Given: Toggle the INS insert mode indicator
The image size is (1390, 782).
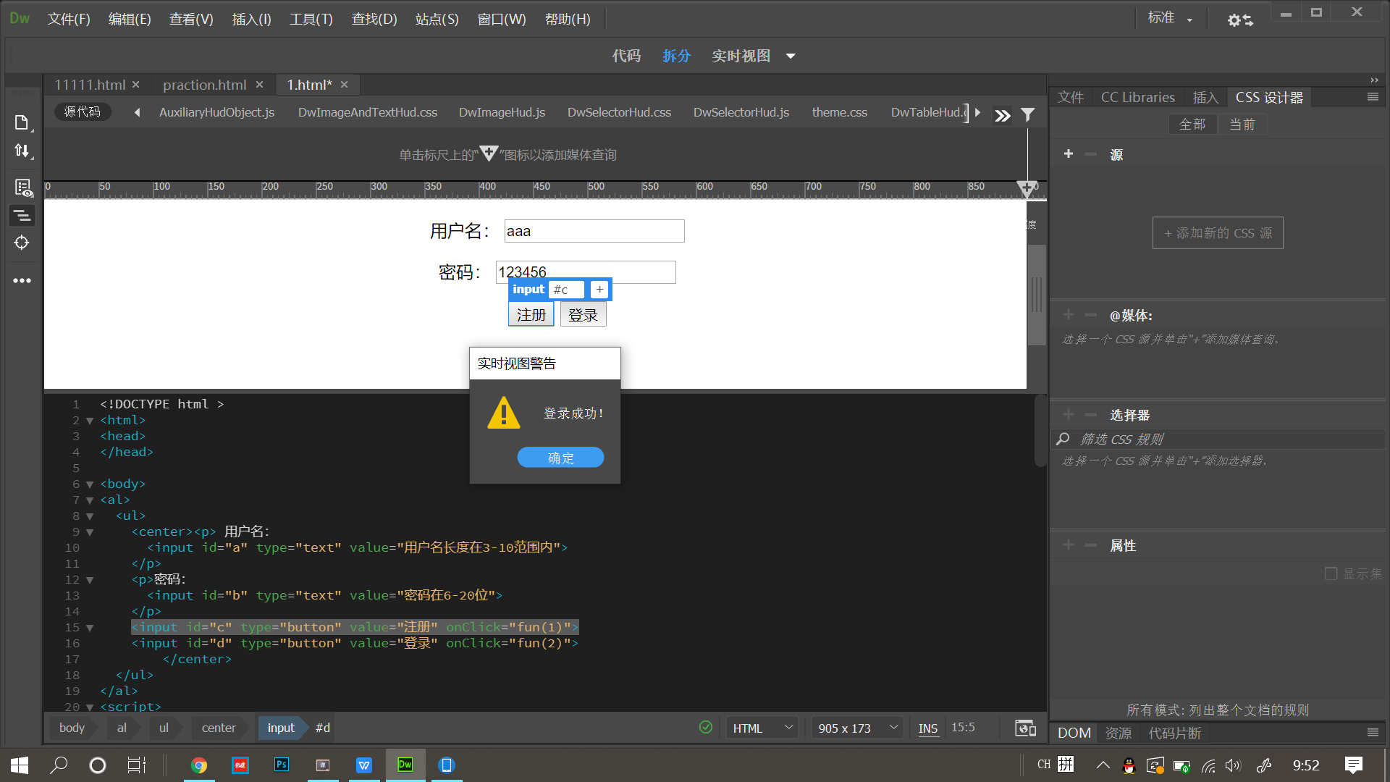Looking at the screenshot, I should (927, 728).
